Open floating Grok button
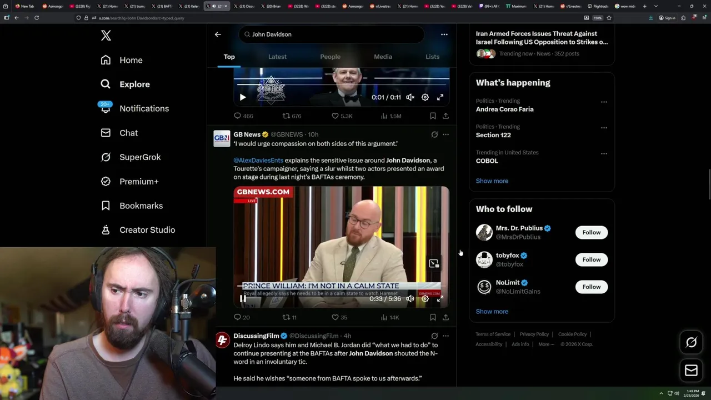 (x=691, y=343)
